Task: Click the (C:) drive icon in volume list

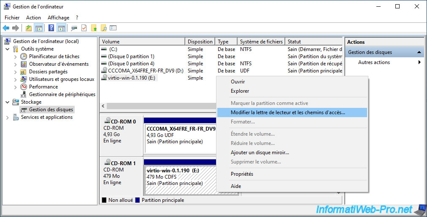Action: [x=104, y=49]
